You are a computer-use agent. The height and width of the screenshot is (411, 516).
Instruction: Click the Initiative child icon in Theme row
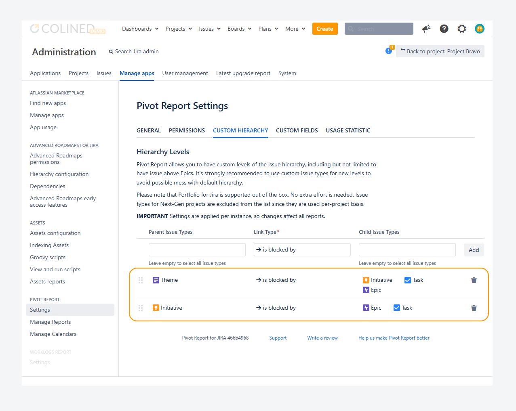(x=366, y=280)
